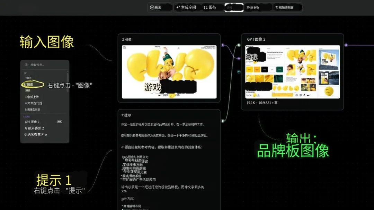
Task: Click the output port of the 2 图像 node
Action: point(223,45)
